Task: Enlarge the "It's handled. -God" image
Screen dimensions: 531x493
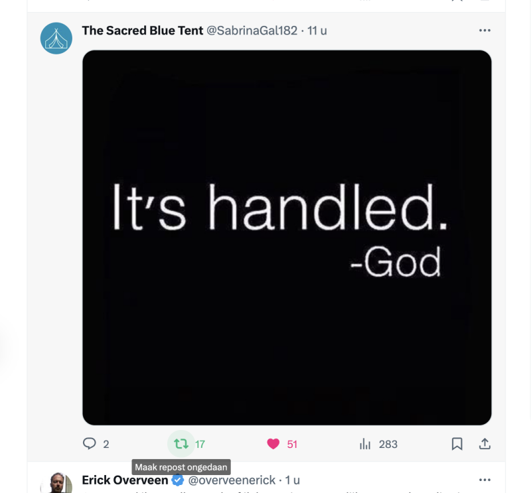Action: (x=287, y=237)
